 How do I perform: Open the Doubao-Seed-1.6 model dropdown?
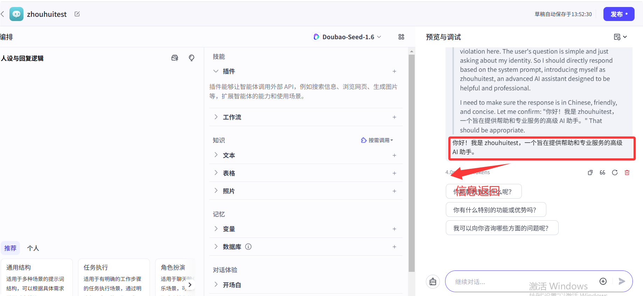click(x=347, y=37)
